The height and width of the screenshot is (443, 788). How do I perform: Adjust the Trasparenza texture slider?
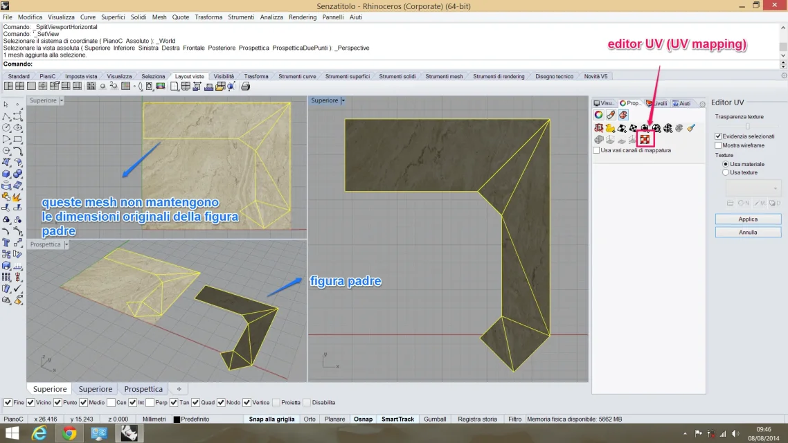748,126
